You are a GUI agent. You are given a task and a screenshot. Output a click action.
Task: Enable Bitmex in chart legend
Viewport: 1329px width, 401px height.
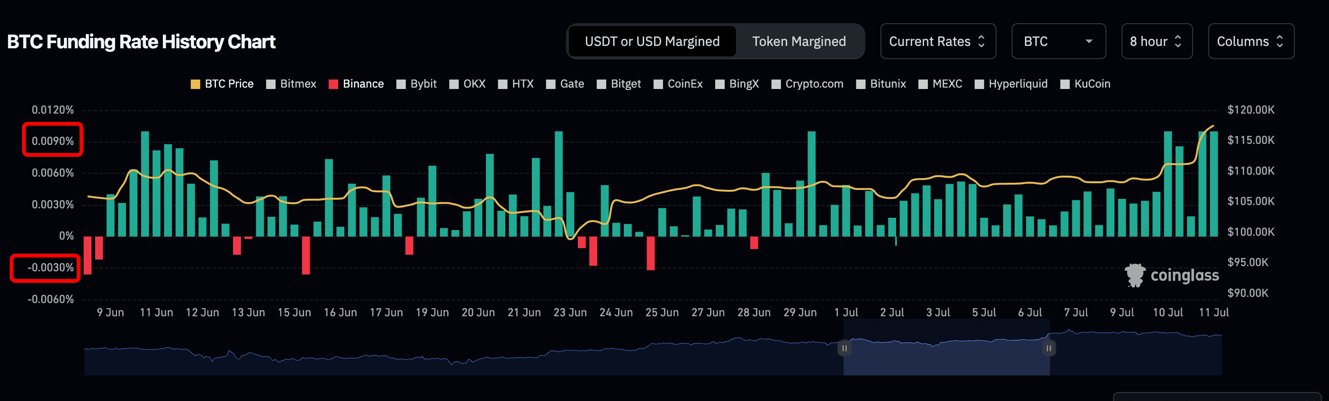pos(291,84)
